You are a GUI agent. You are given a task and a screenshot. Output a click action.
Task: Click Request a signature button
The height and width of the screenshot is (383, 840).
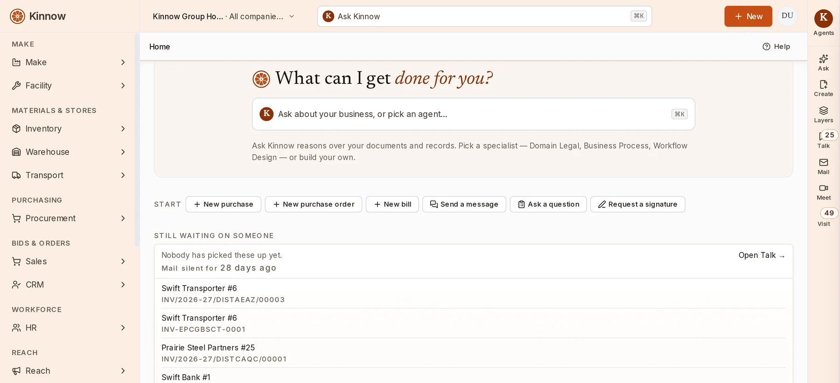point(637,204)
